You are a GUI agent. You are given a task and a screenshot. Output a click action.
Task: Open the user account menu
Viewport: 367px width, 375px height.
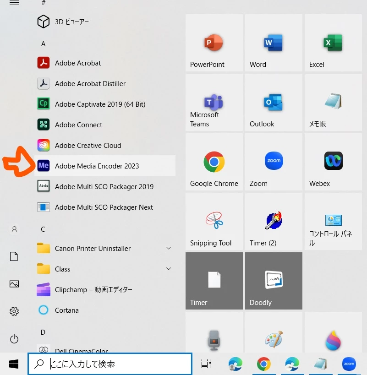(x=14, y=229)
